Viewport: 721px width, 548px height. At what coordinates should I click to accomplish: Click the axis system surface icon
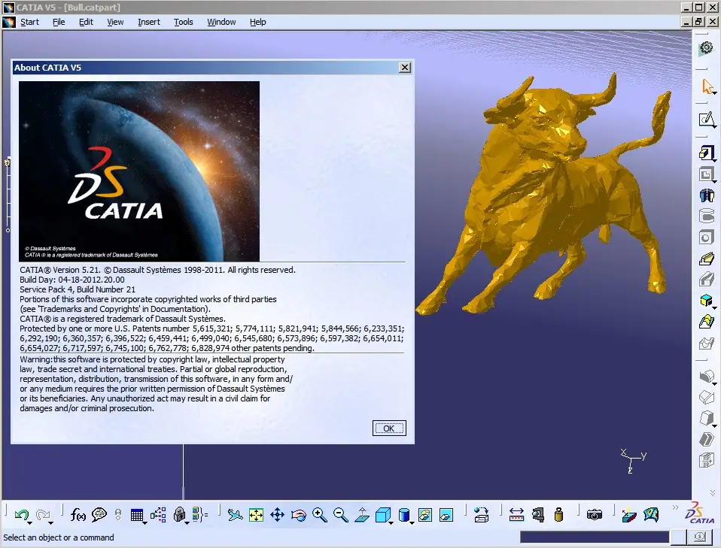[x=629, y=515]
